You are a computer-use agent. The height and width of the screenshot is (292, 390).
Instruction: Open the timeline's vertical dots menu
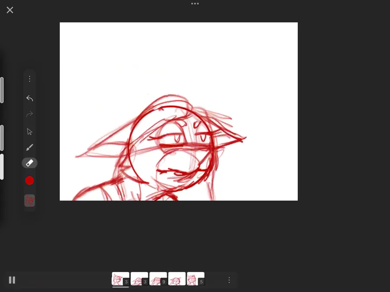229,280
